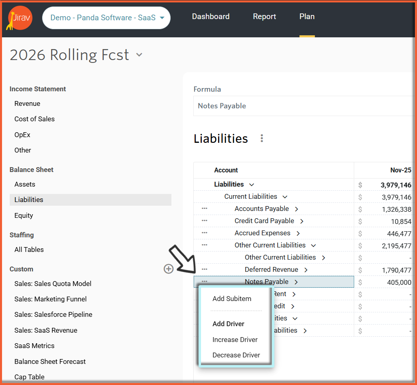Click the Formula field showing Notes Payable
Screen dimensions: 417x385
tap(300, 106)
